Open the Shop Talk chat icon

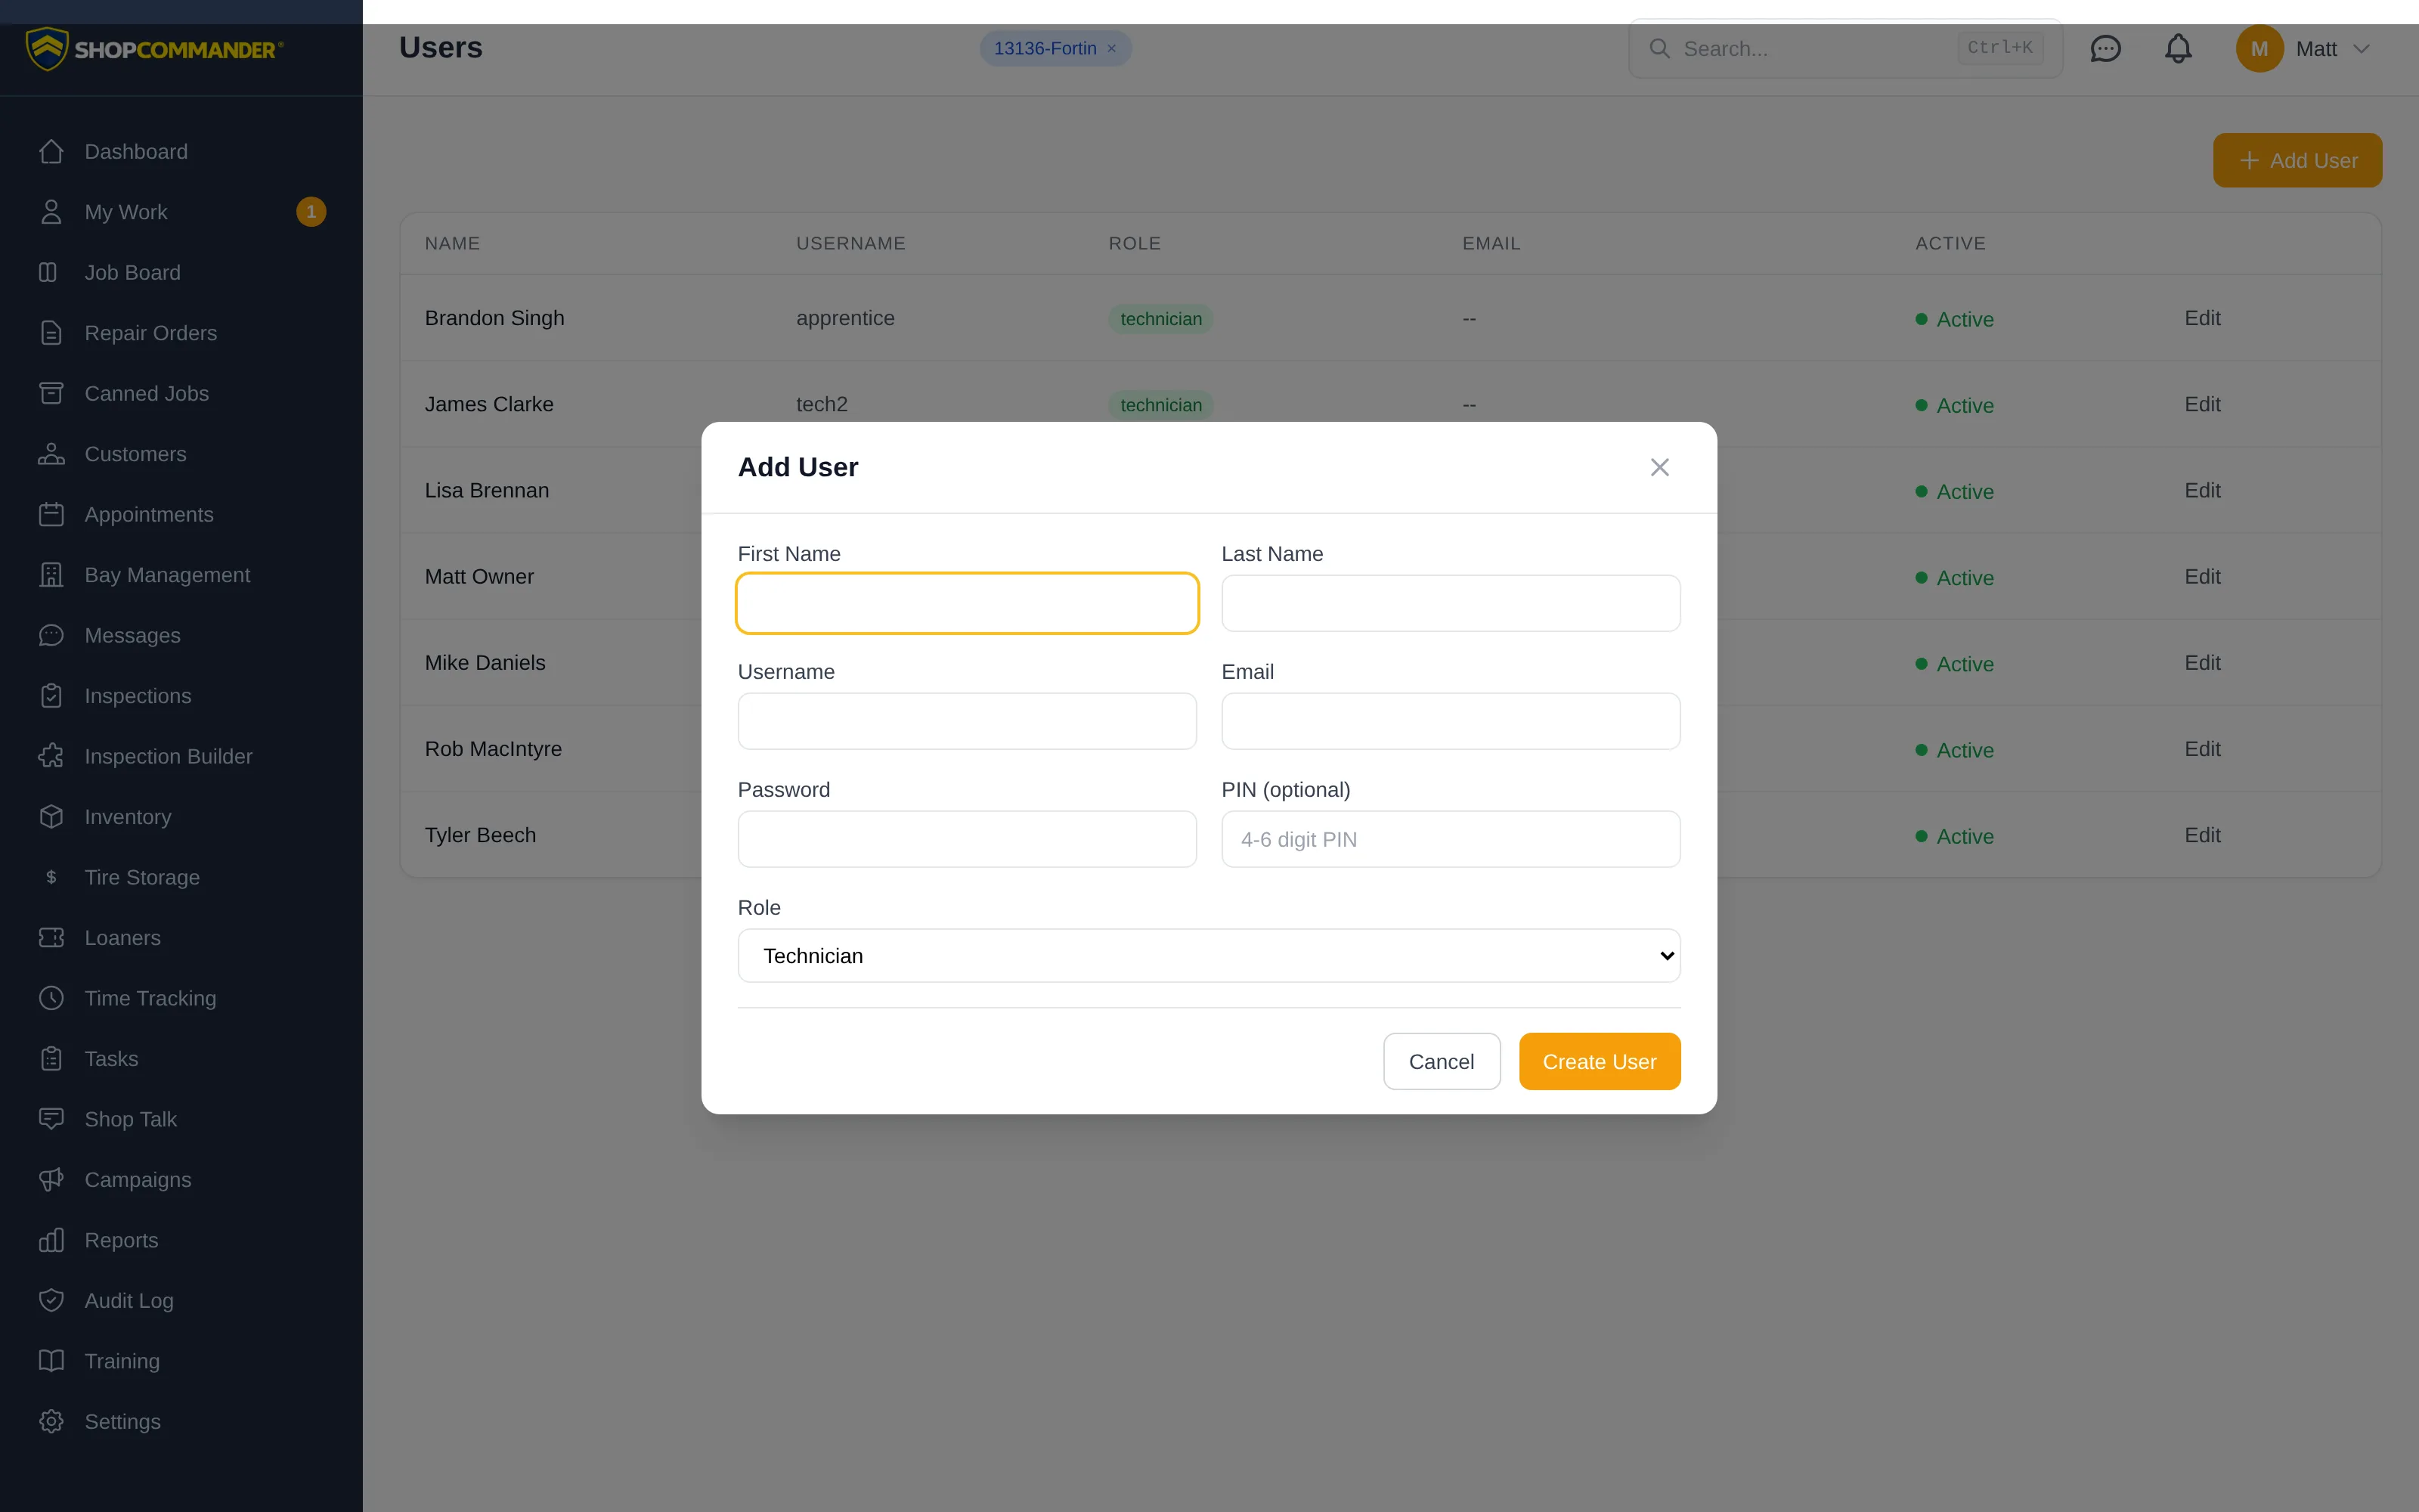[51, 1119]
